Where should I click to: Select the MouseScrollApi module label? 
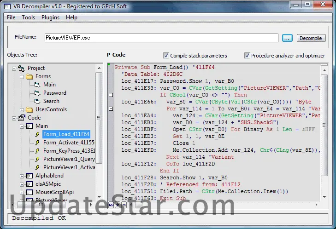(x=54, y=192)
